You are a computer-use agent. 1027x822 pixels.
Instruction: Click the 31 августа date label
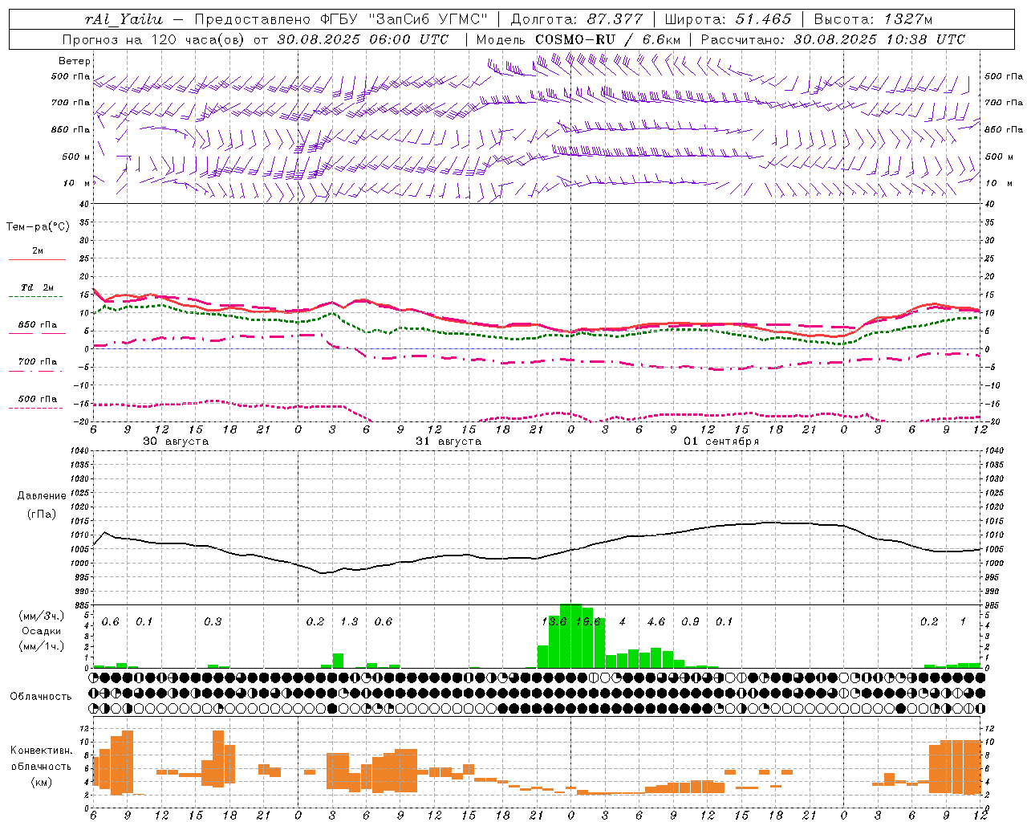tap(449, 442)
